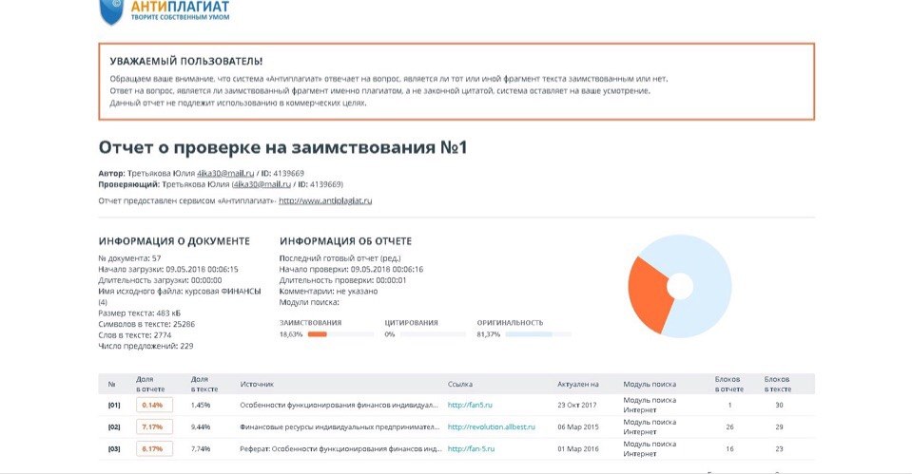Click the line Комментарии: не указано
This screenshot has height=474, width=912.
pyautogui.click(x=328, y=291)
